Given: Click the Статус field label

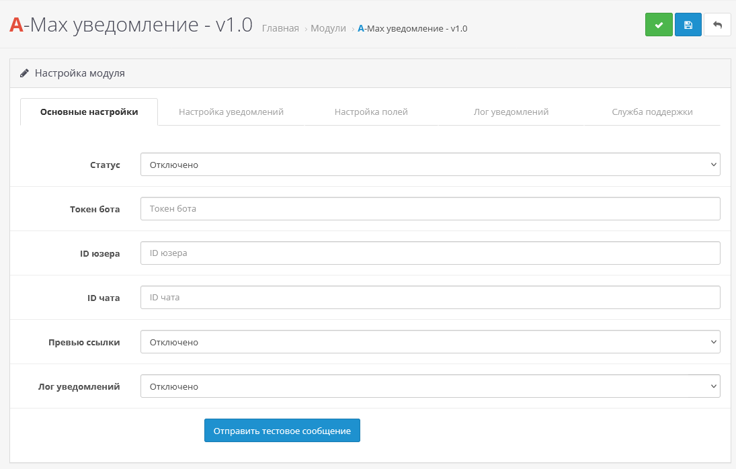Looking at the screenshot, I should tap(105, 165).
